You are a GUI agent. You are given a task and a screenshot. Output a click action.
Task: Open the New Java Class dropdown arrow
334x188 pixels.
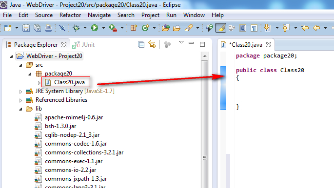click(x=154, y=28)
